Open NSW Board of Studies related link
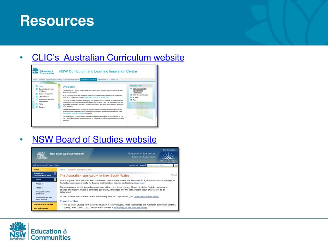This screenshot has width=328, height=246. tap(140, 95)
